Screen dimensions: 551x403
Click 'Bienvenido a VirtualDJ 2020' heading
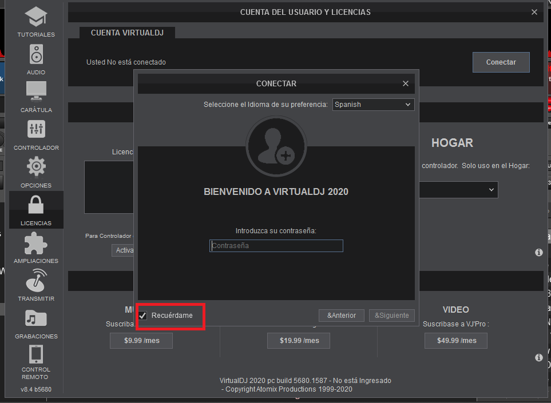[276, 191]
